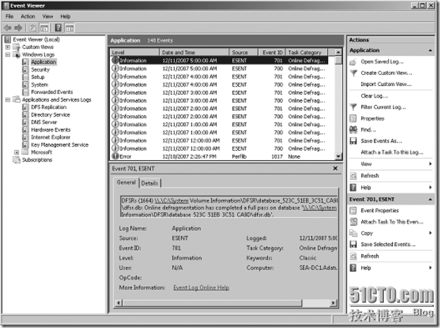Open the Application section Help submenu arrow
The height and width of the screenshot is (328, 440).
click(430, 188)
